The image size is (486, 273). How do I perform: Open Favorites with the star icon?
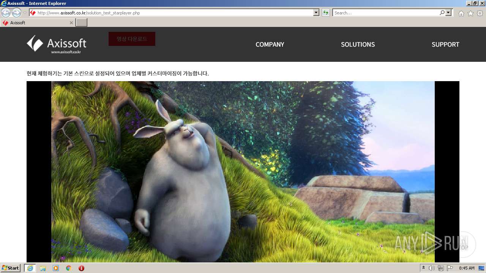pyautogui.click(x=470, y=13)
